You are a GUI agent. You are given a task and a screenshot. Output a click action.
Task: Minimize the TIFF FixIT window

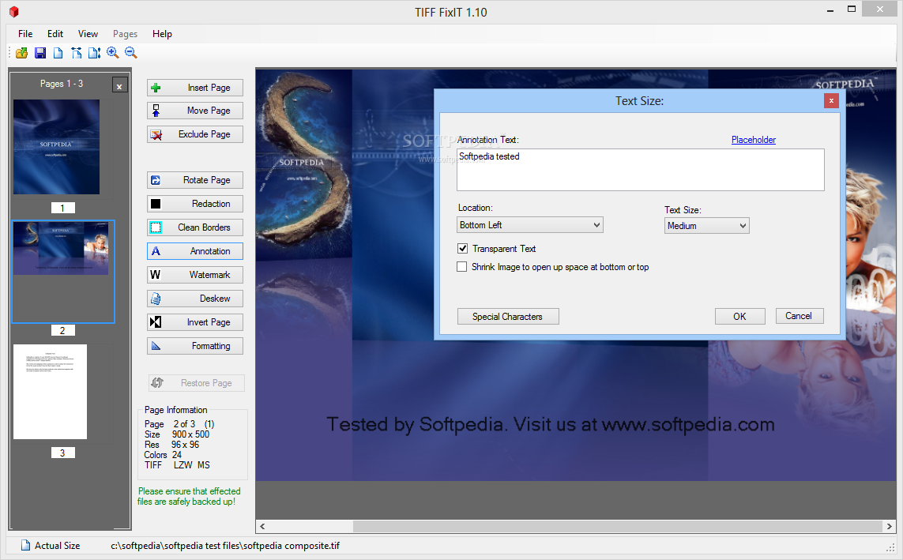point(830,9)
